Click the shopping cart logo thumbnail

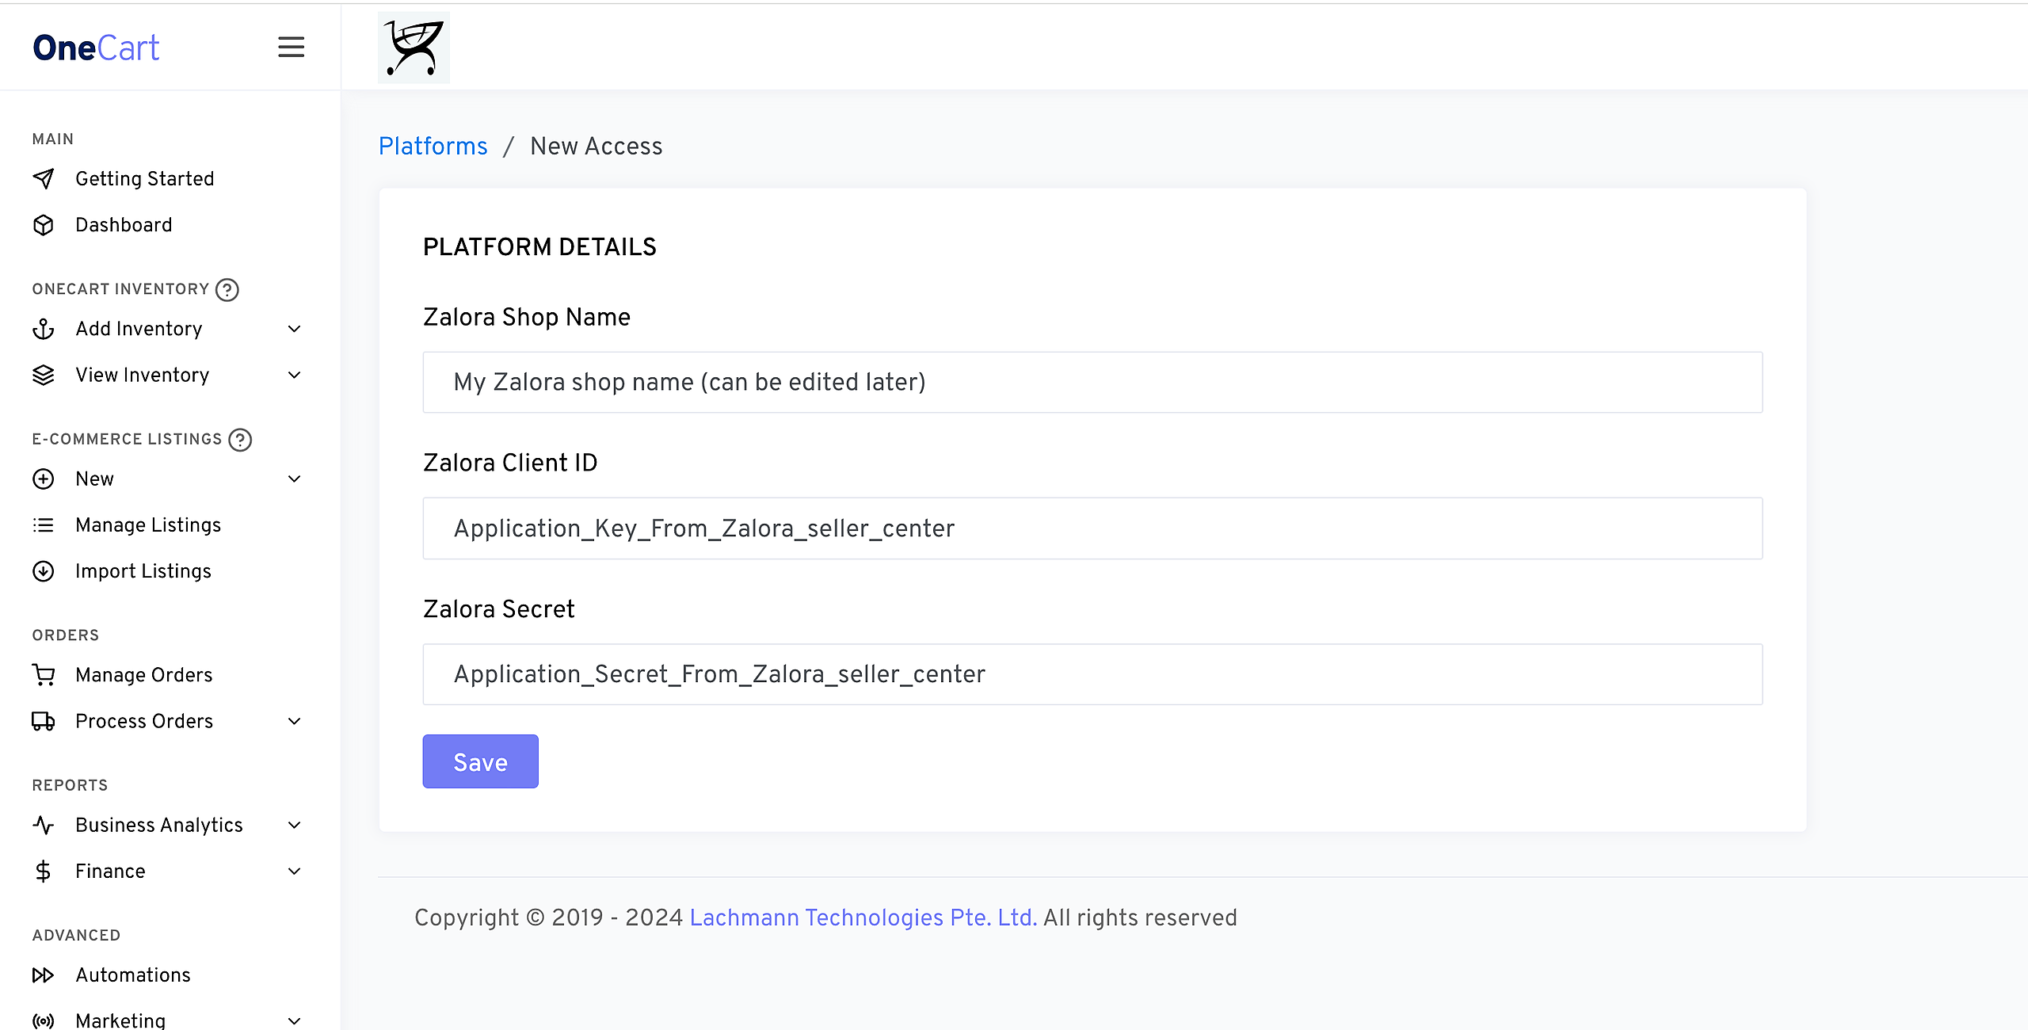coord(414,48)
